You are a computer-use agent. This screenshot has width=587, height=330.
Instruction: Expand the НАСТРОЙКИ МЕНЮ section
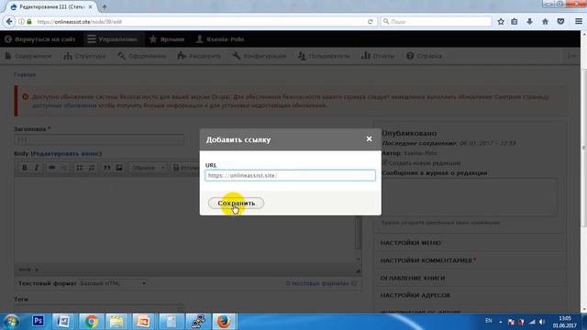(x=411, y=243)
